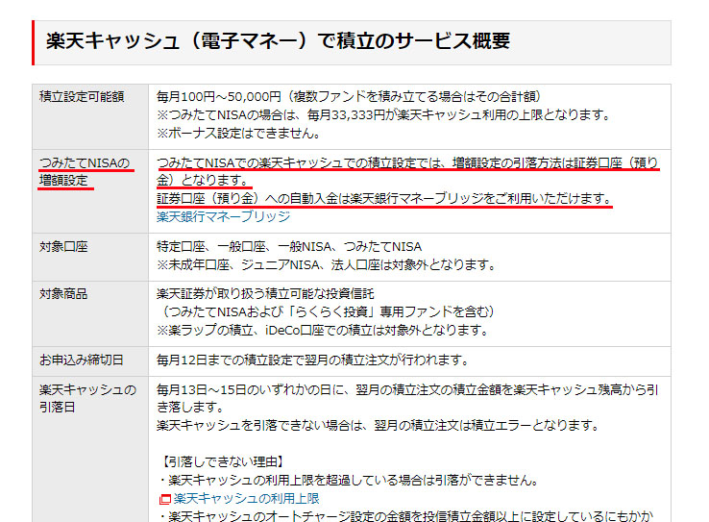Click the note about 楽ラップの積立、iDeCo口座
Image resolution: width=709 pixels, height=522 pixels.
tap(325, 330)
